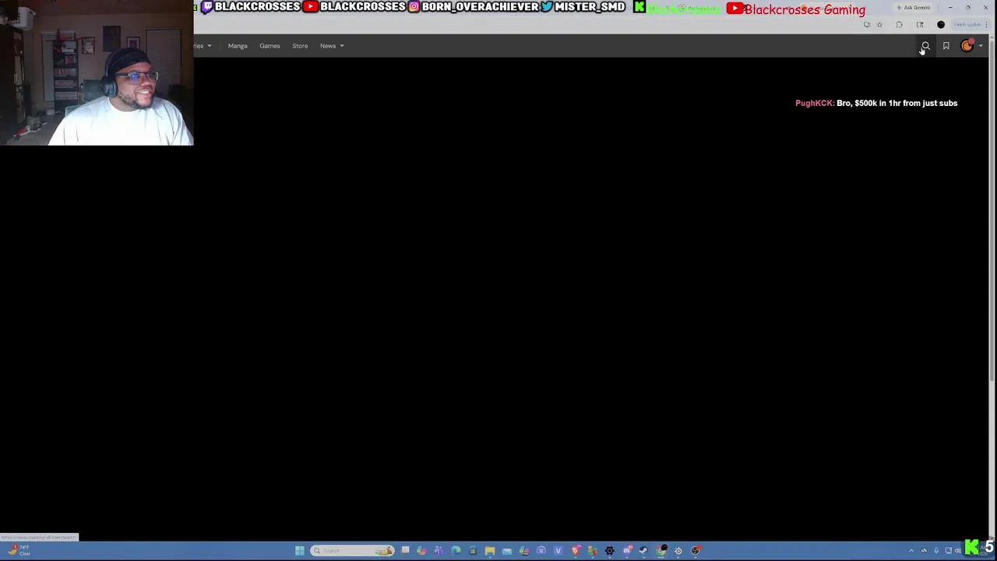This screenshot has width=997, height=561.
Task: Open the site search magnifier icon
Action: pos(925,46)
